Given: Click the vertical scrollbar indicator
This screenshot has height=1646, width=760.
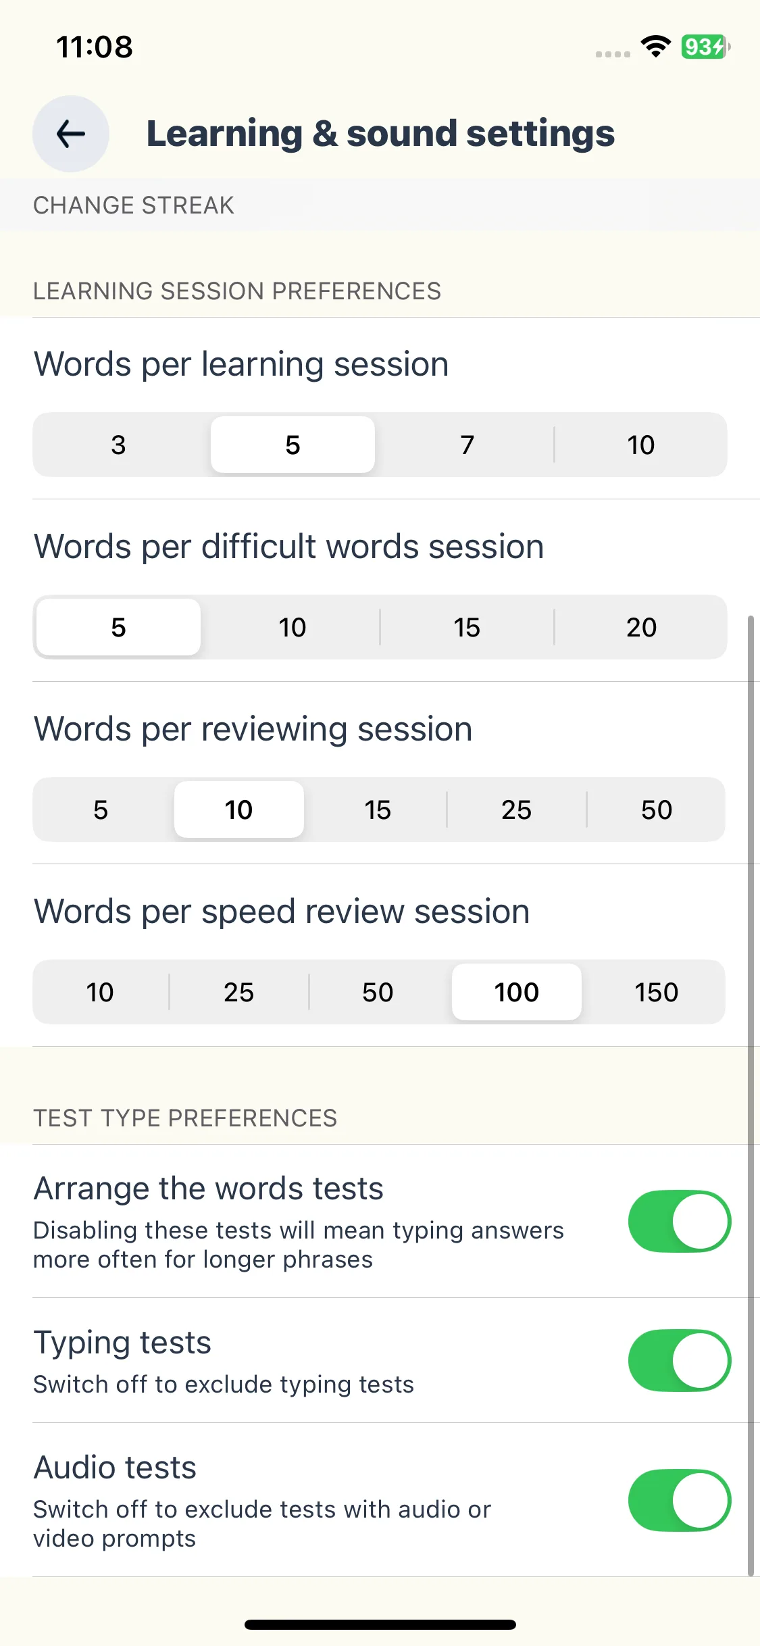Looking at the screenshot, I should [x=751, y=1095].
